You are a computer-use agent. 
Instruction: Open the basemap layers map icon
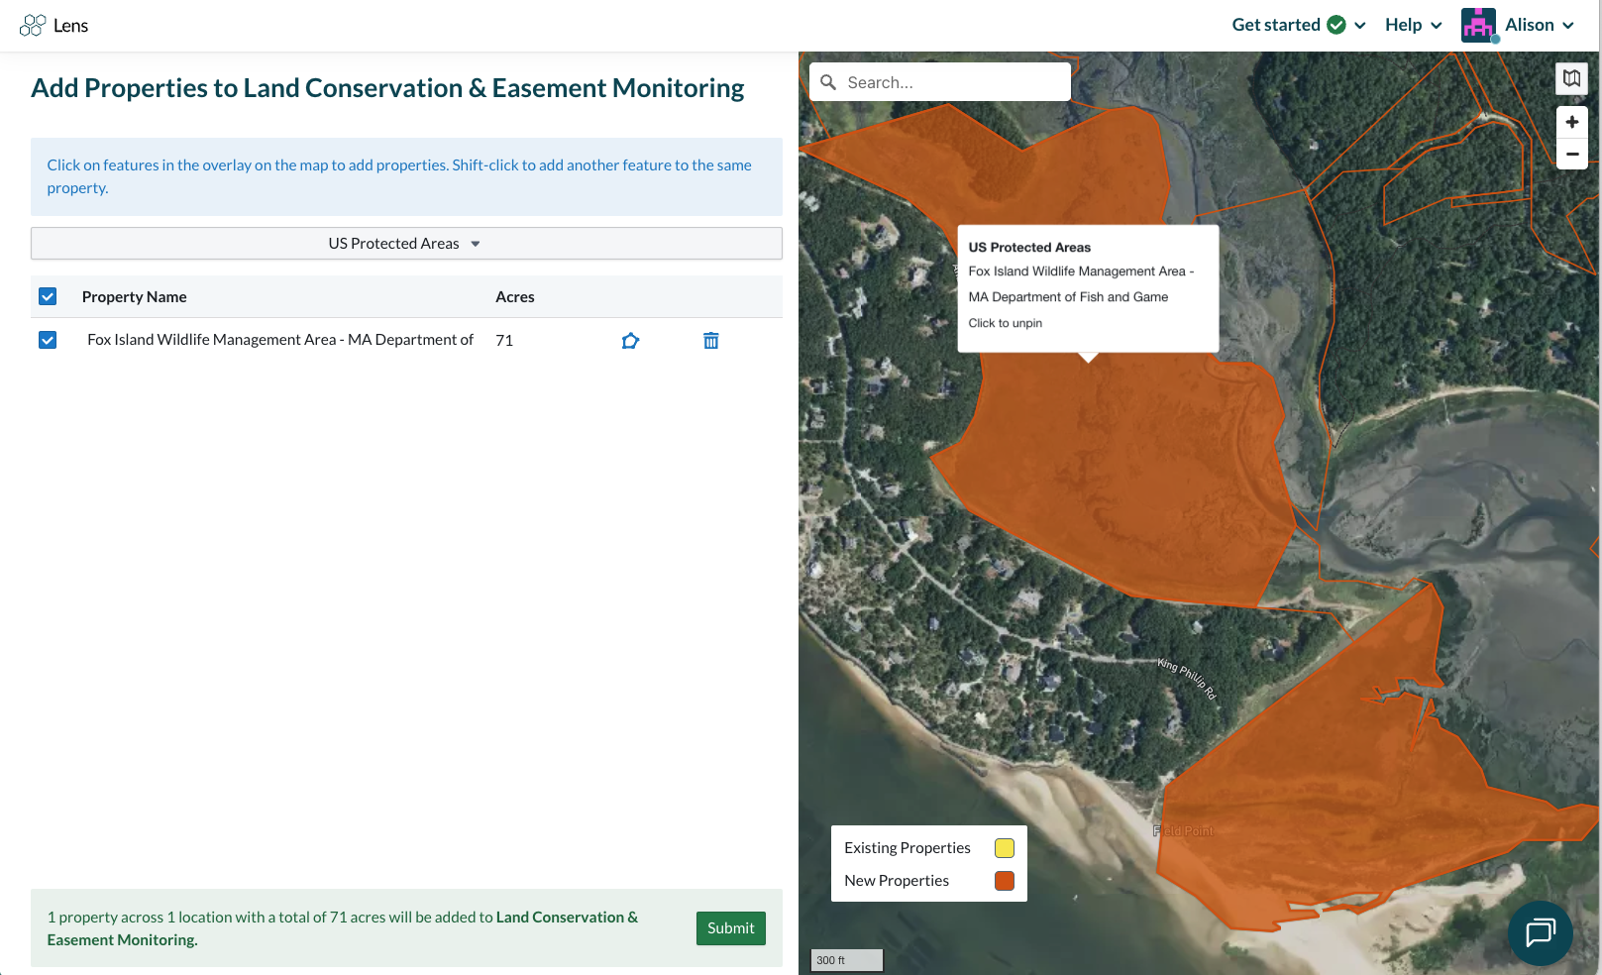click(1571, 78)
